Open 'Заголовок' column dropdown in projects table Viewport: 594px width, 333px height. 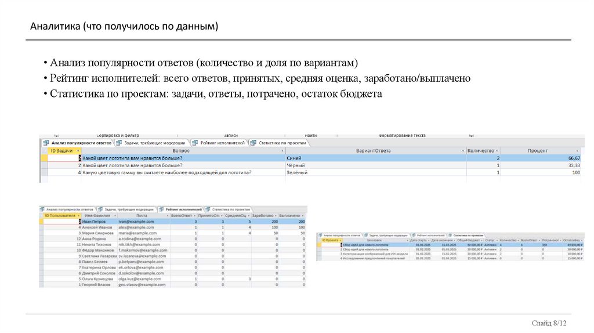click(x=407, y=240)
